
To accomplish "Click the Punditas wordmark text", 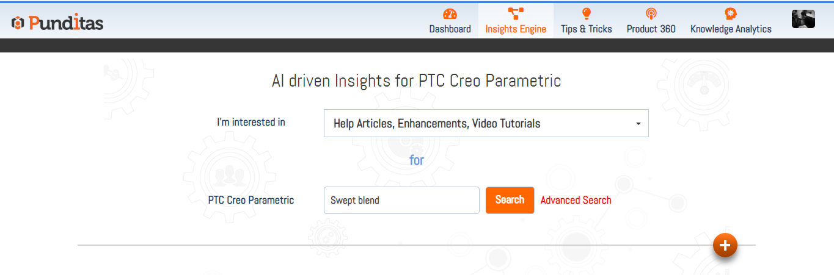I will click(x=65, y=23).
